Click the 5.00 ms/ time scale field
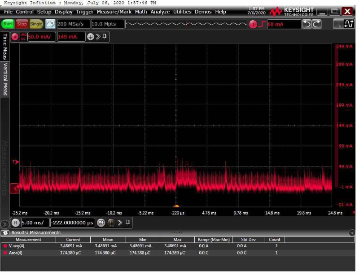Screen dimensions: 359x275 [35, 223]
